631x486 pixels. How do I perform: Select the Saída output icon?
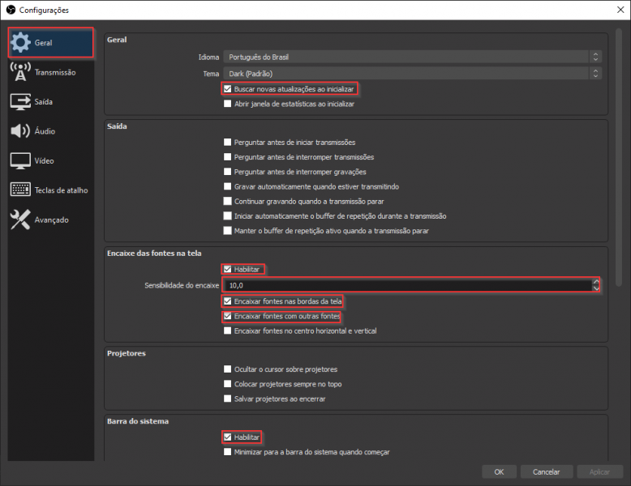tap(21, 102)
